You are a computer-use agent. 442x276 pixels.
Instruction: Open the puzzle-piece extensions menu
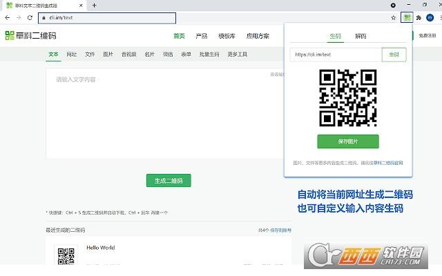pyautogui.click(x=419, y=18)
